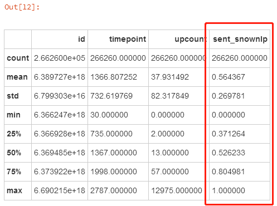Select the sent_snownlp column header
Screen dimensions: 277x206
[240, 39]
